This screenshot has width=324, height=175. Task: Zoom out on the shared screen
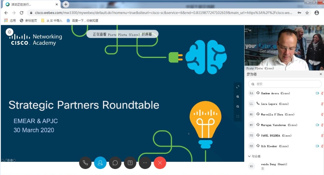coord(238,106)
